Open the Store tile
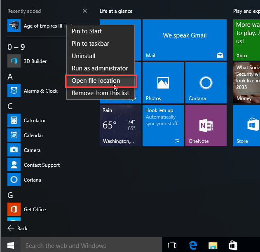Image resolution: width=260 pixels, height=252 pixels. click(x=246, y=126)
